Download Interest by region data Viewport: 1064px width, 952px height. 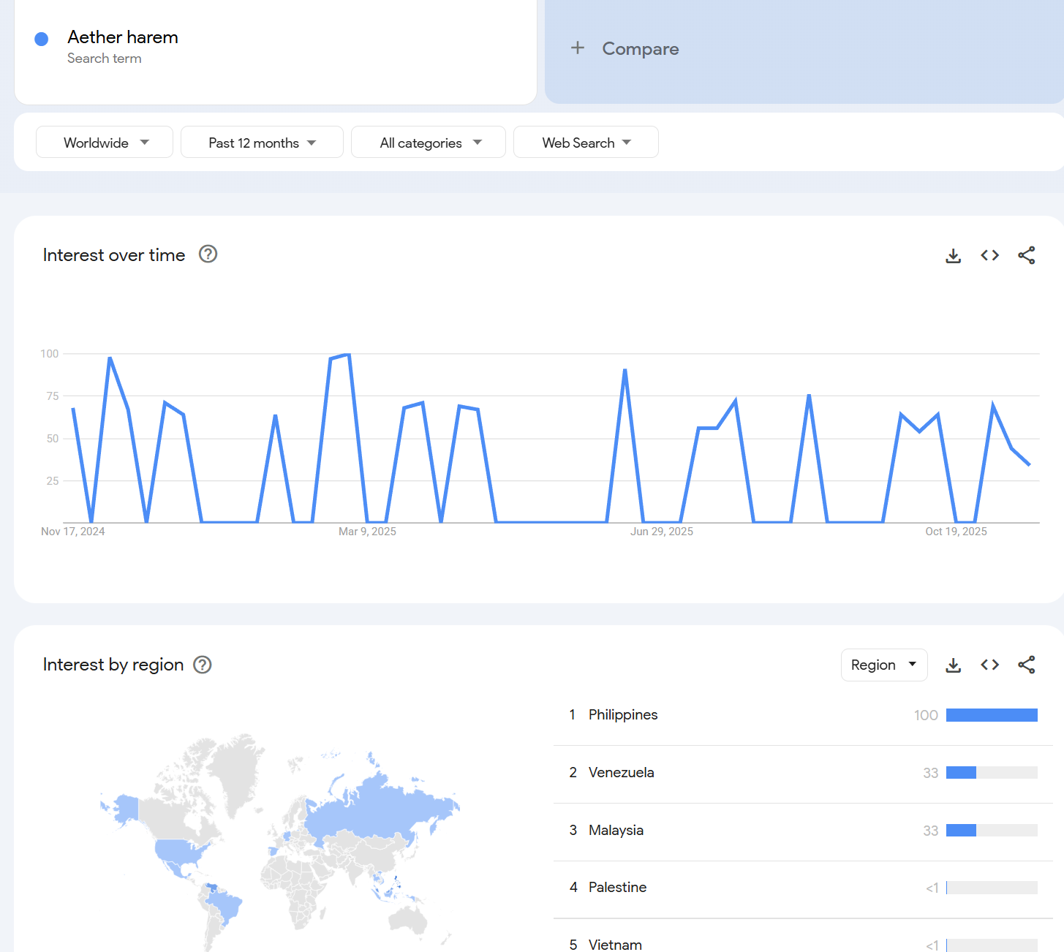coord(953,665)
